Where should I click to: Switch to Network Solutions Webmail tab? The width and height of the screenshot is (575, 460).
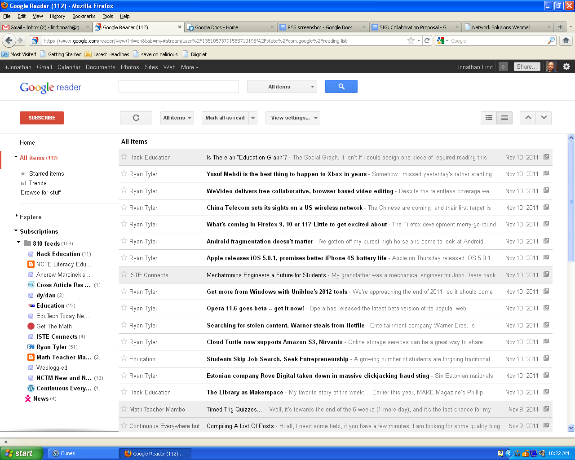click(x=507, y=27)
